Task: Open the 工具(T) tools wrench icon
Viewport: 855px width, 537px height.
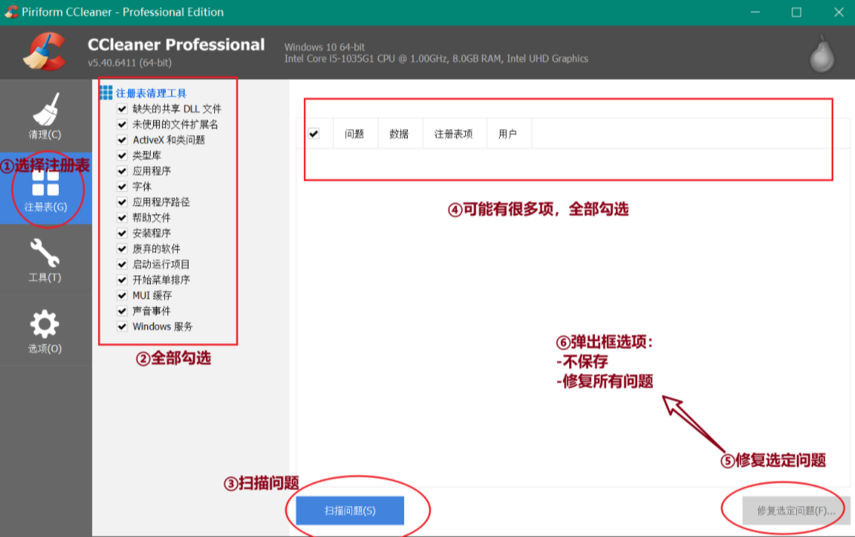Action: pyautogui.click(x=45, y=253)
